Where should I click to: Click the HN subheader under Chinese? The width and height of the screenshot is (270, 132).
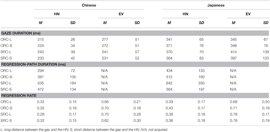click(57, 14)
